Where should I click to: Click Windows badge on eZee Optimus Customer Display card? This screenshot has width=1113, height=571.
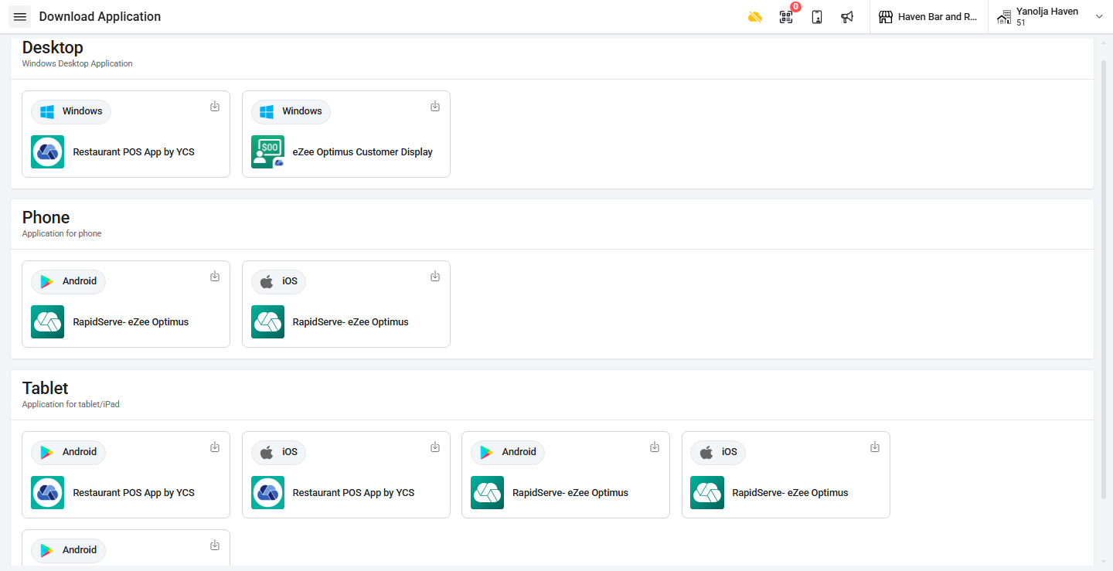[291, 111]
